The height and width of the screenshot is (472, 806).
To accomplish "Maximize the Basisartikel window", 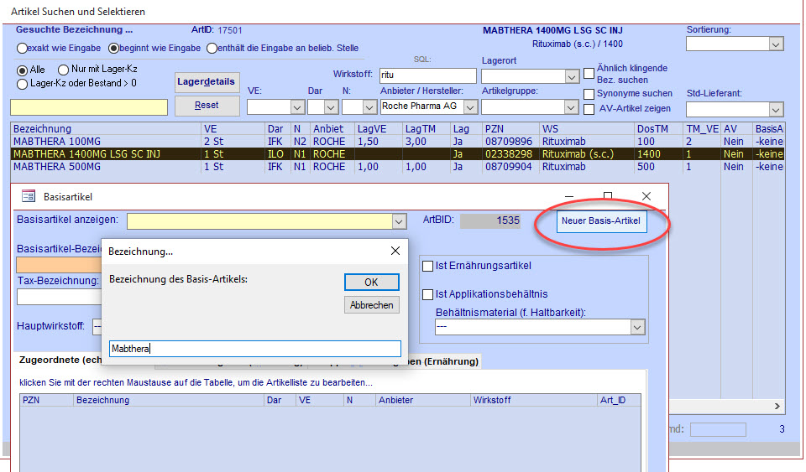I will point(608,196).
